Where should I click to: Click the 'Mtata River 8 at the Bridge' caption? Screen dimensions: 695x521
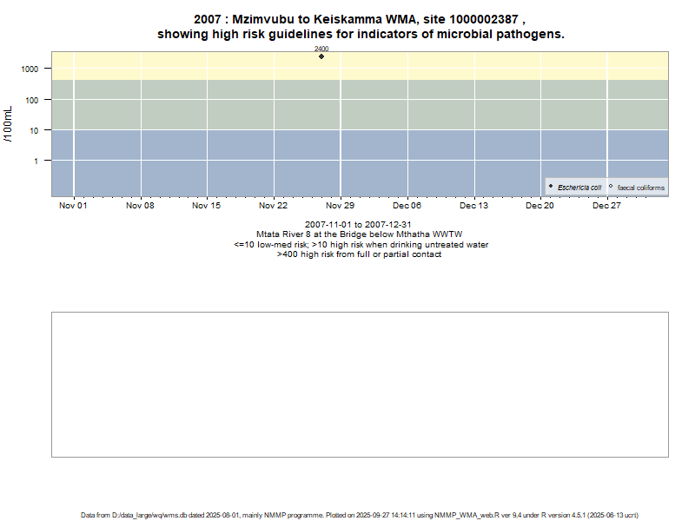point(359,234)
